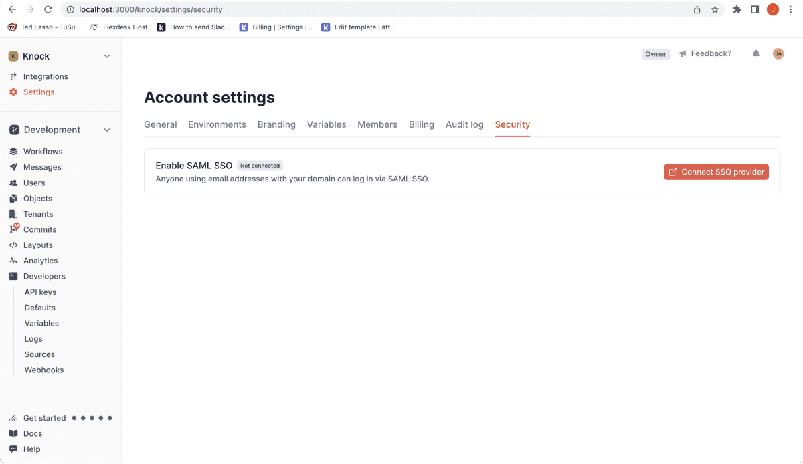View Commits in the sidebar
Viewport: 803px width, 464px height.
(x=39, y=229)
